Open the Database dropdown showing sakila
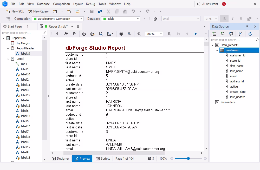The height and width of the screenshot is (170, 260). pyautogui.click(x=121, y=19)
